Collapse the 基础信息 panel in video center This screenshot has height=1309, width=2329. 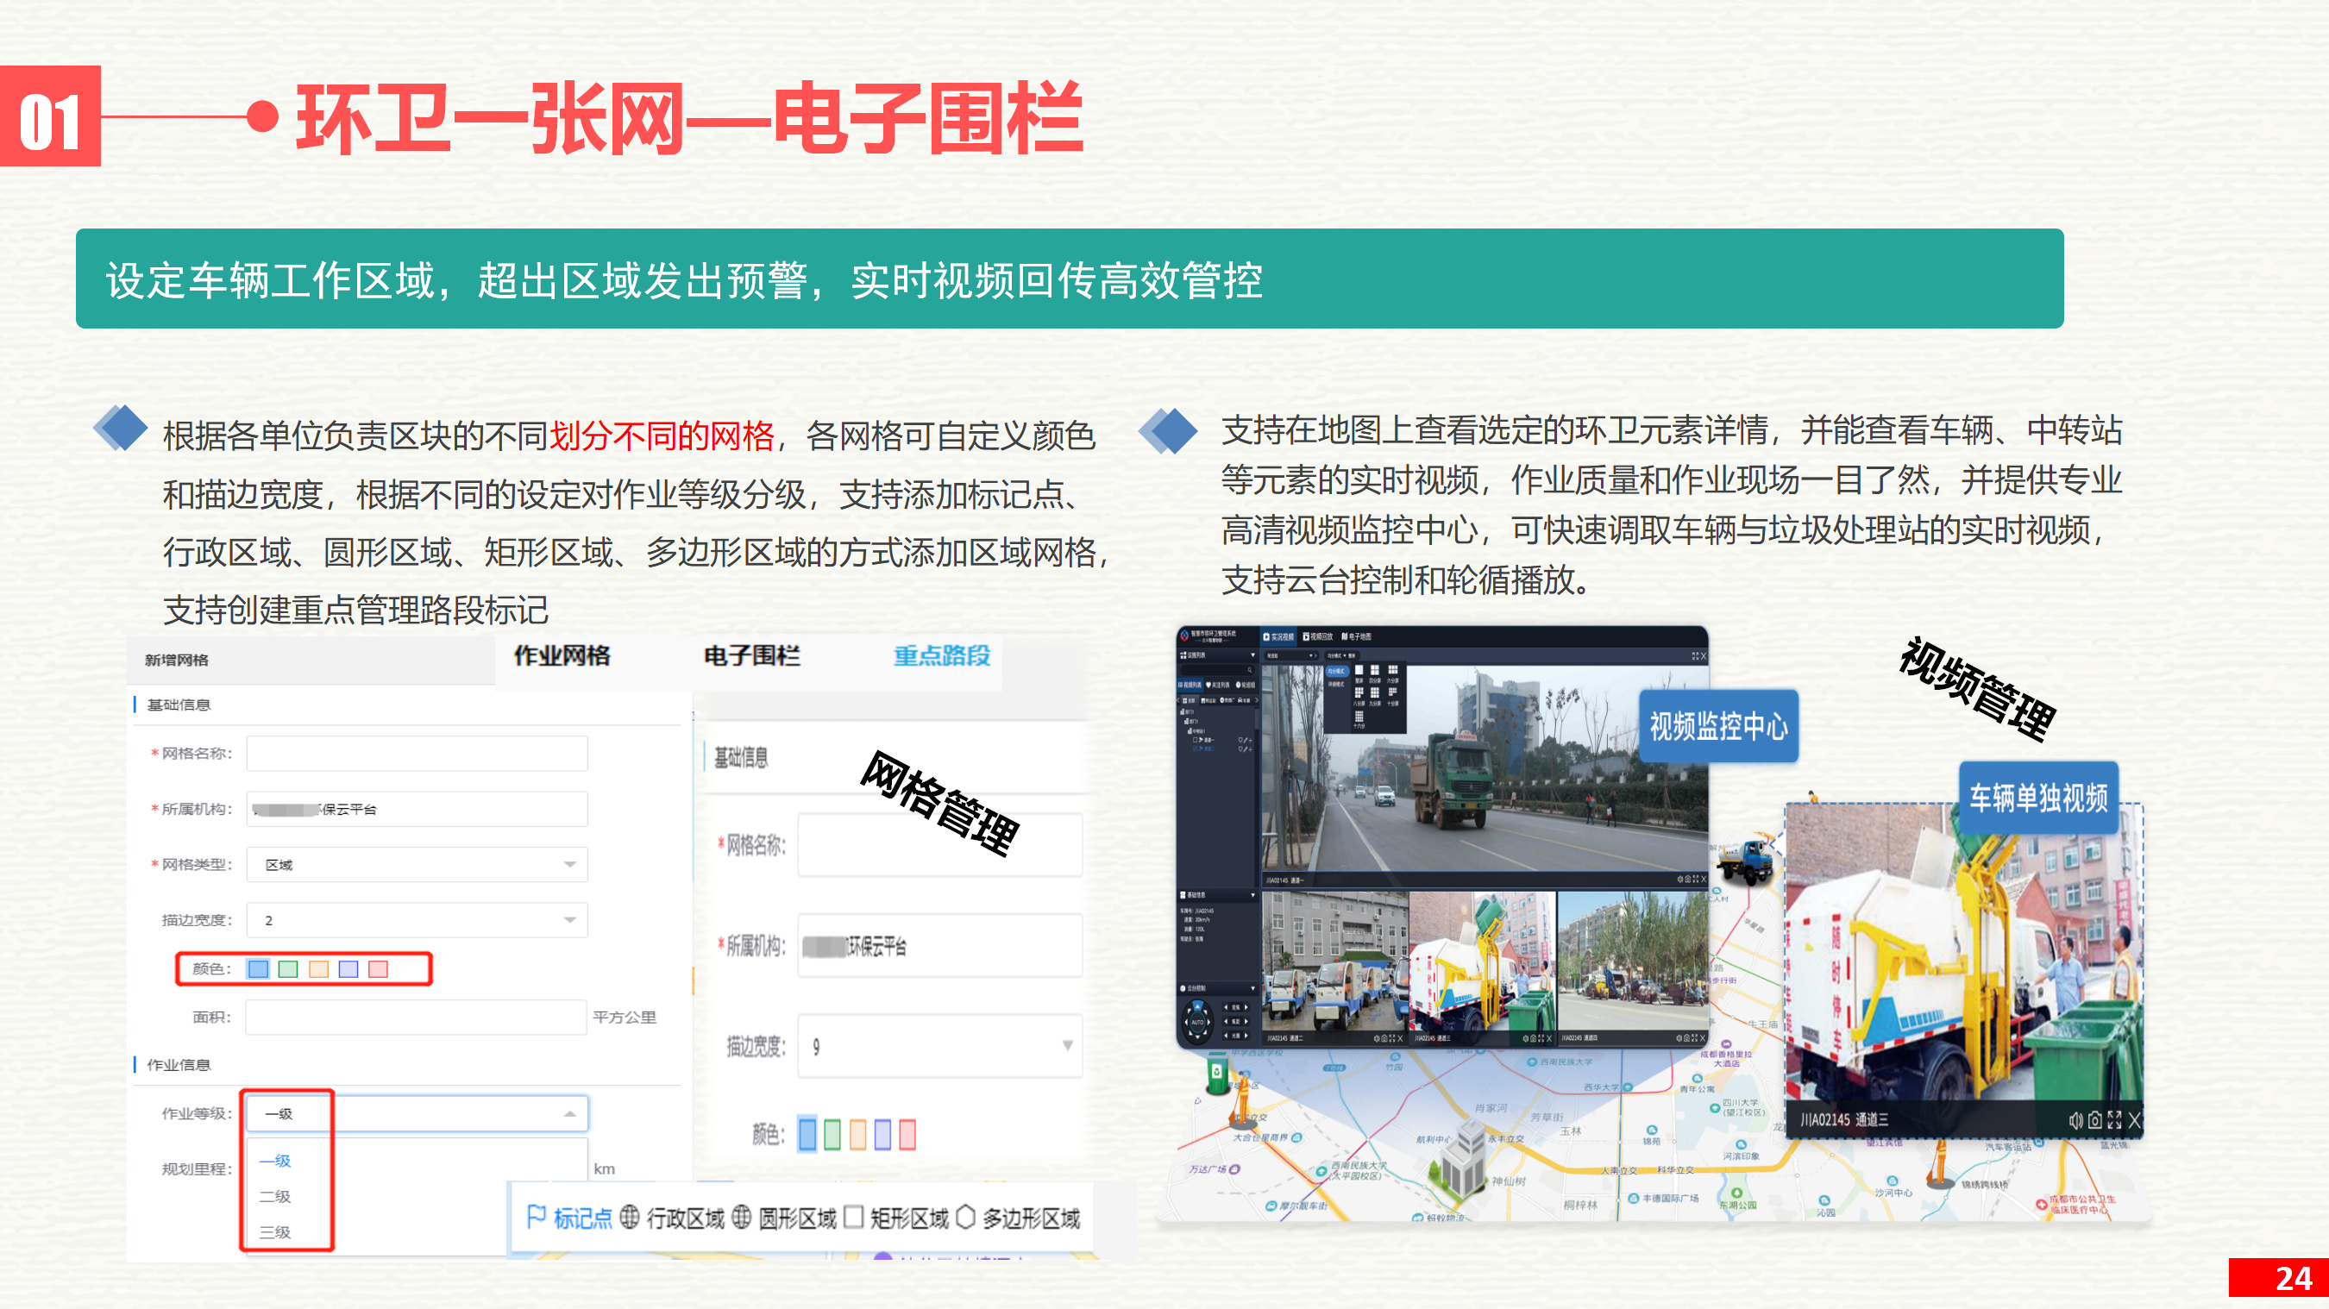point(1253,895)
